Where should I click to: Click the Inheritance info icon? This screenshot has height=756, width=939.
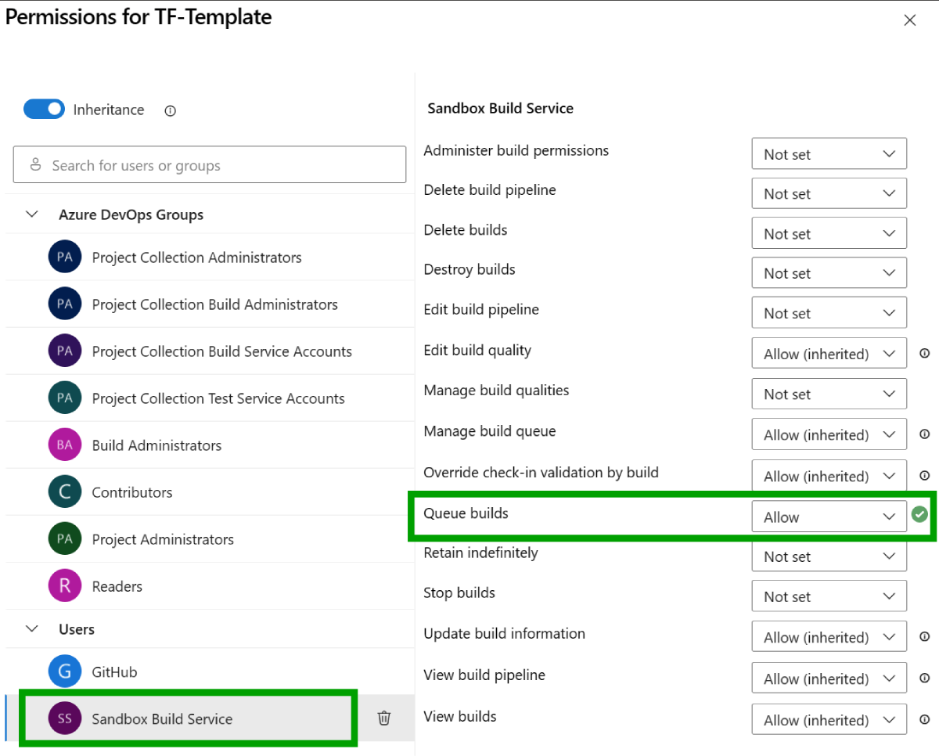click(170, 111)
